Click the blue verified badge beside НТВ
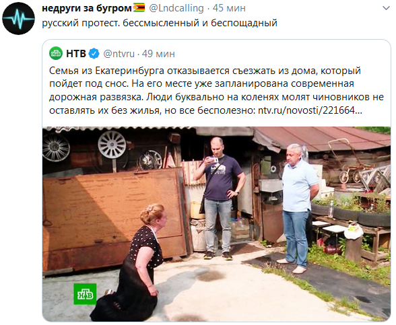 point(94,54)
